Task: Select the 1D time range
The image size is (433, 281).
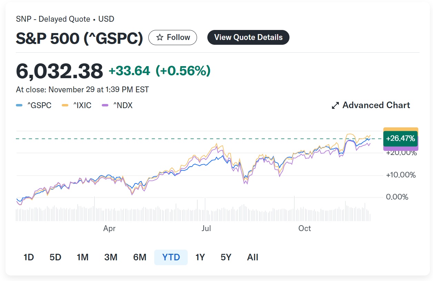Action: click(x=29, y=257)
